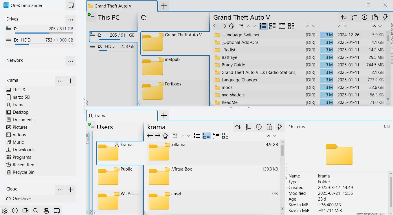Click the info icon in bottom bar
The image size is (393, 215).
point(15,210)
